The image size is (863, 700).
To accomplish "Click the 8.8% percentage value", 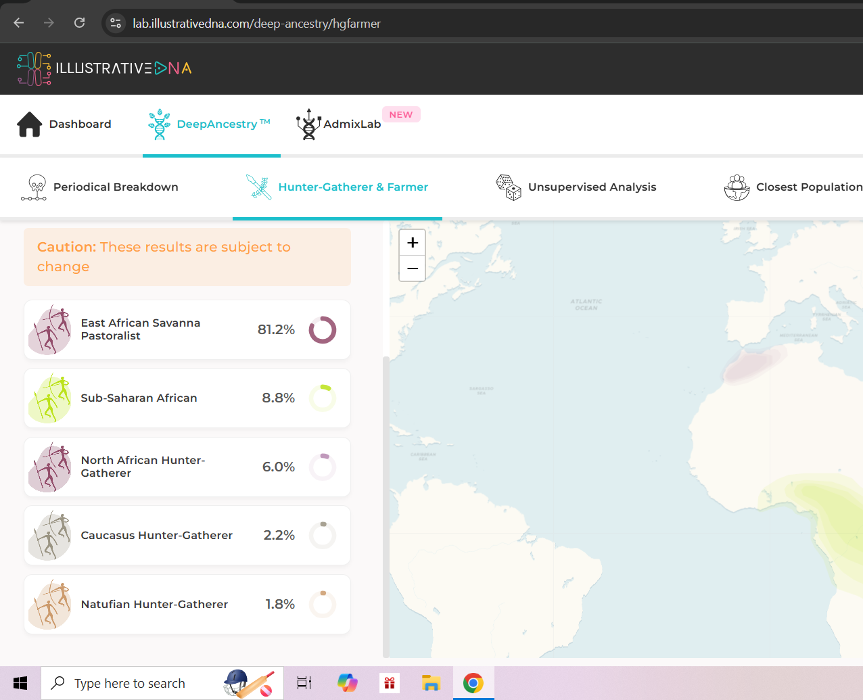I will click(279, 398).
